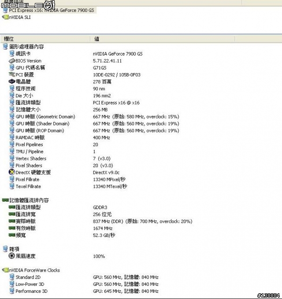This screenshot has height=299, width=282.
Task: Click the value 13340 MPixel/秒
Action: (x=109, y=179)
